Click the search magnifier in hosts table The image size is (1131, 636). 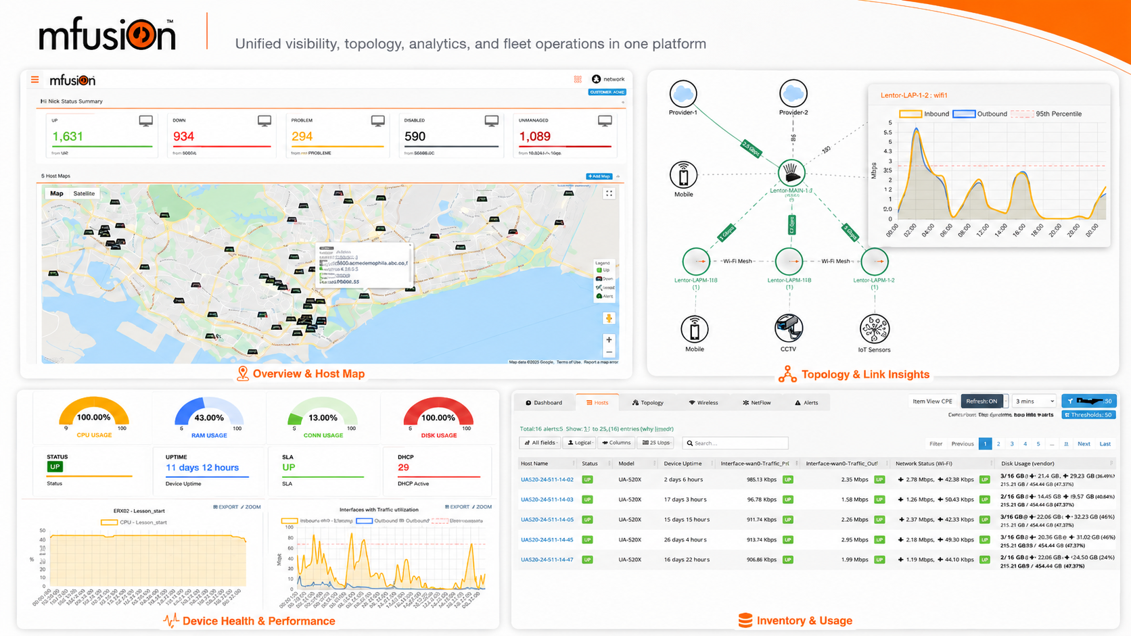[x=690, y=443]
